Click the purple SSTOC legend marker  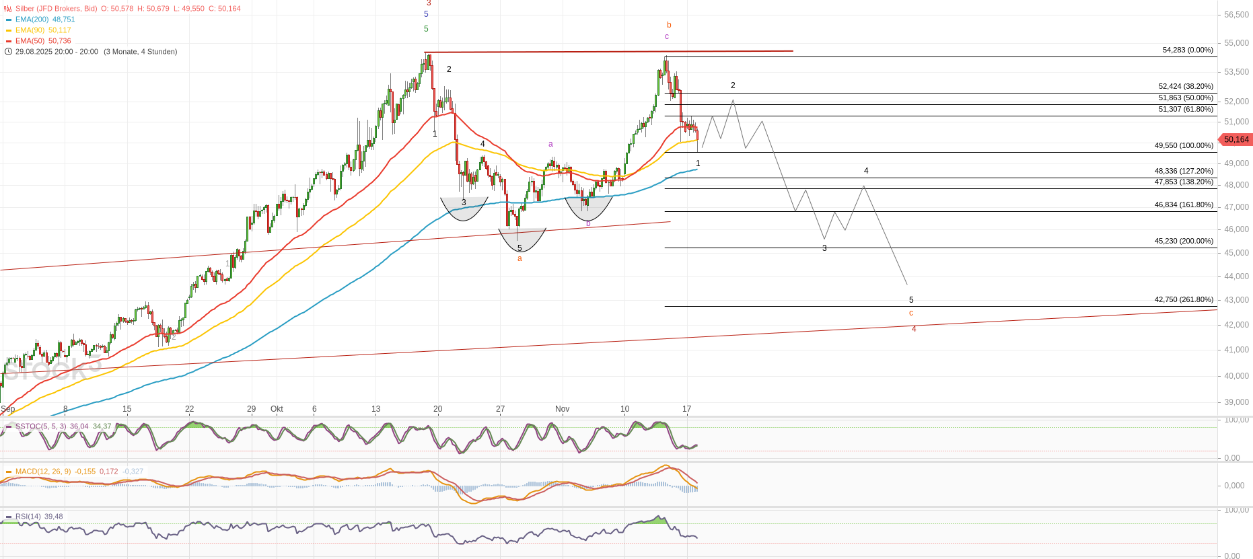click(9, 426)
